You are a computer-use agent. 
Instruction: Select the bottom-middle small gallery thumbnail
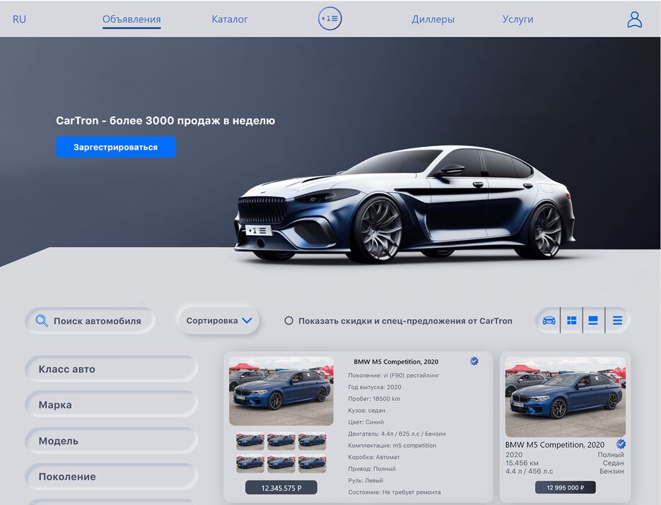(281, 464)
